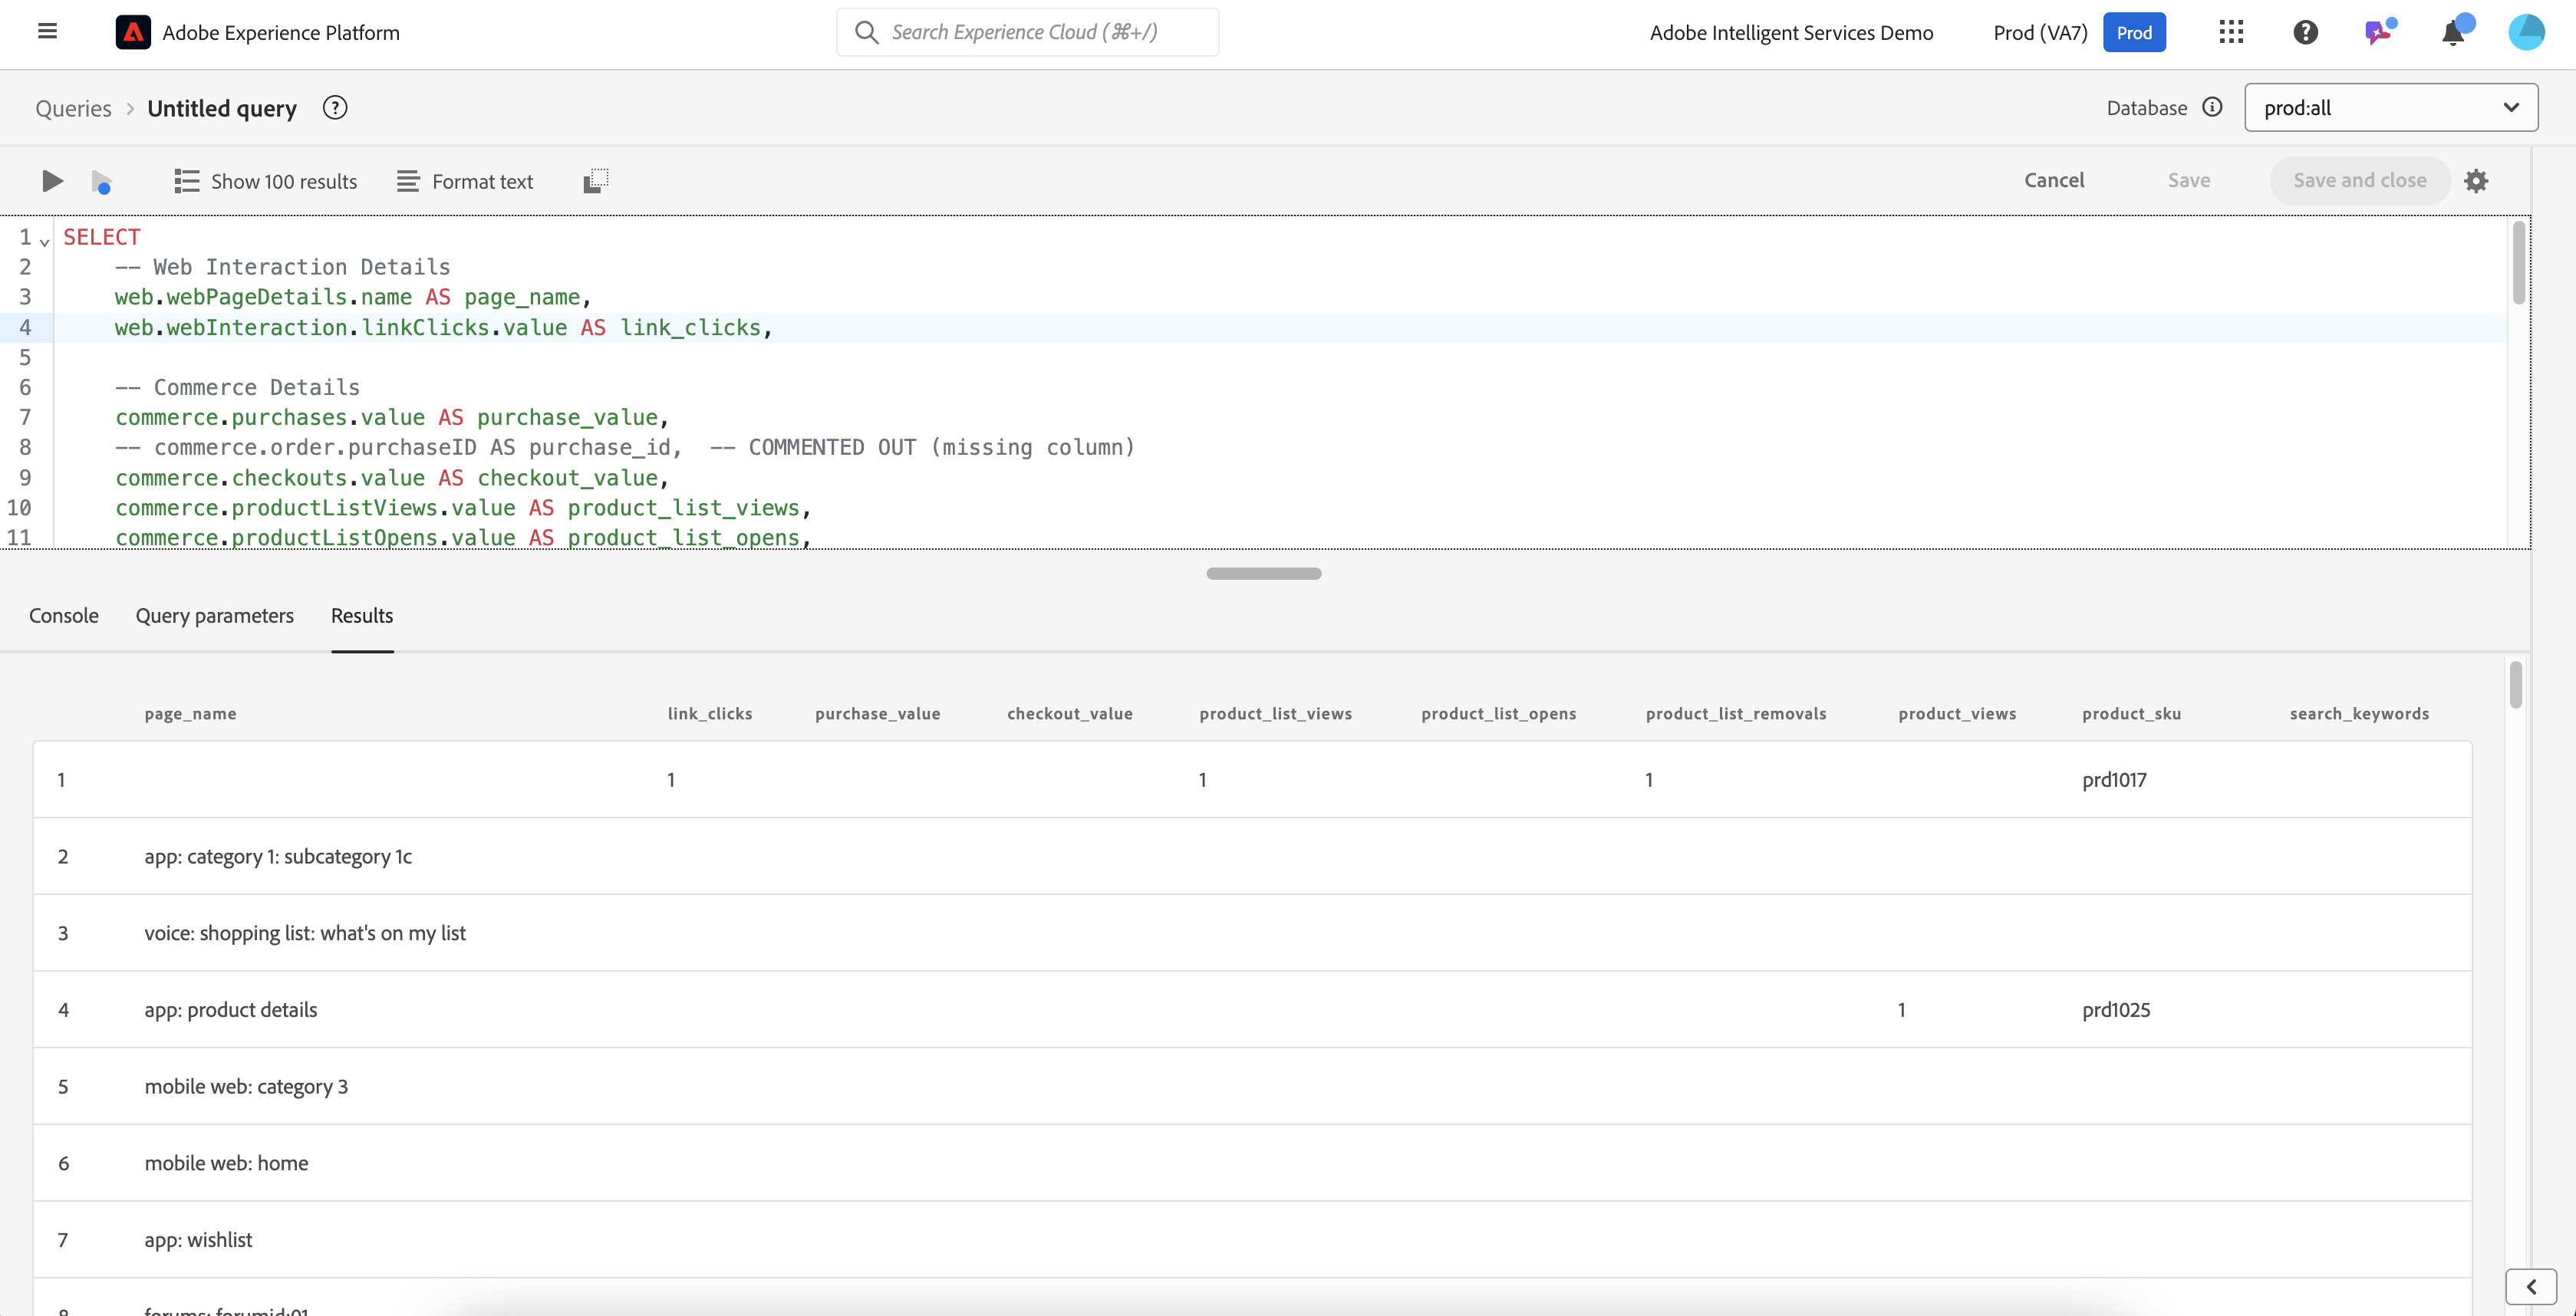
Task: Open the help question mark icon
Action: [x=2305, y=32]
